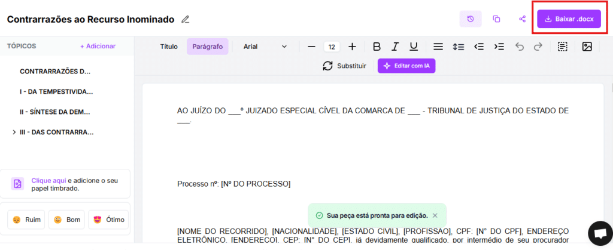Dismiss the 'Sua peça está pronta' notification
613x250 pixels.
coord(435,215)
